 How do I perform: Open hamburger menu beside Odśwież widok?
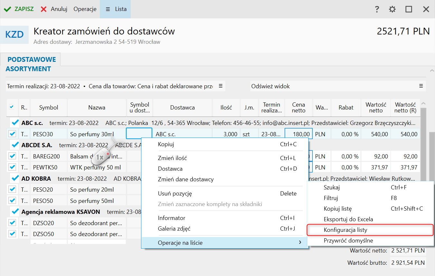pyautogui.click(x=421, y=86)
